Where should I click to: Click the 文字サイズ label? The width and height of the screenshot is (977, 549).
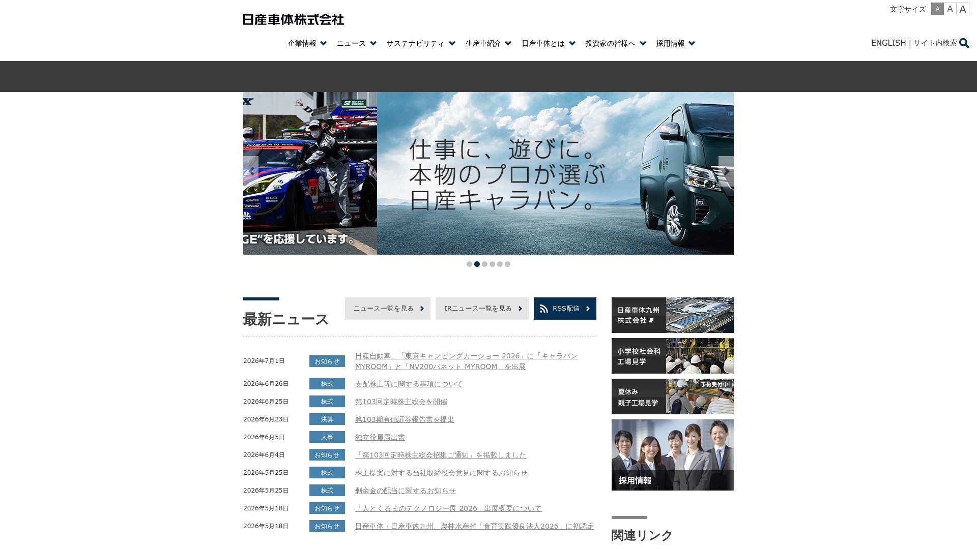pyautogui.click(x=908, y=9)
